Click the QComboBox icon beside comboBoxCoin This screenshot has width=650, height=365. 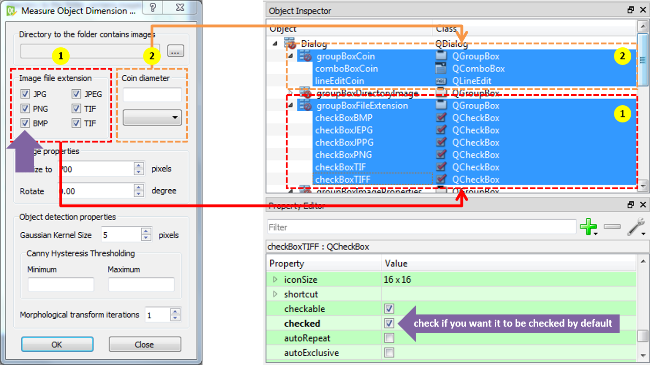(x=440, y=68)
